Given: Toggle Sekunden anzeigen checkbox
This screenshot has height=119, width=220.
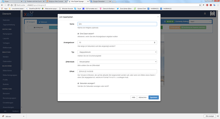Looking at the screenshot, I should click(78, 83).
